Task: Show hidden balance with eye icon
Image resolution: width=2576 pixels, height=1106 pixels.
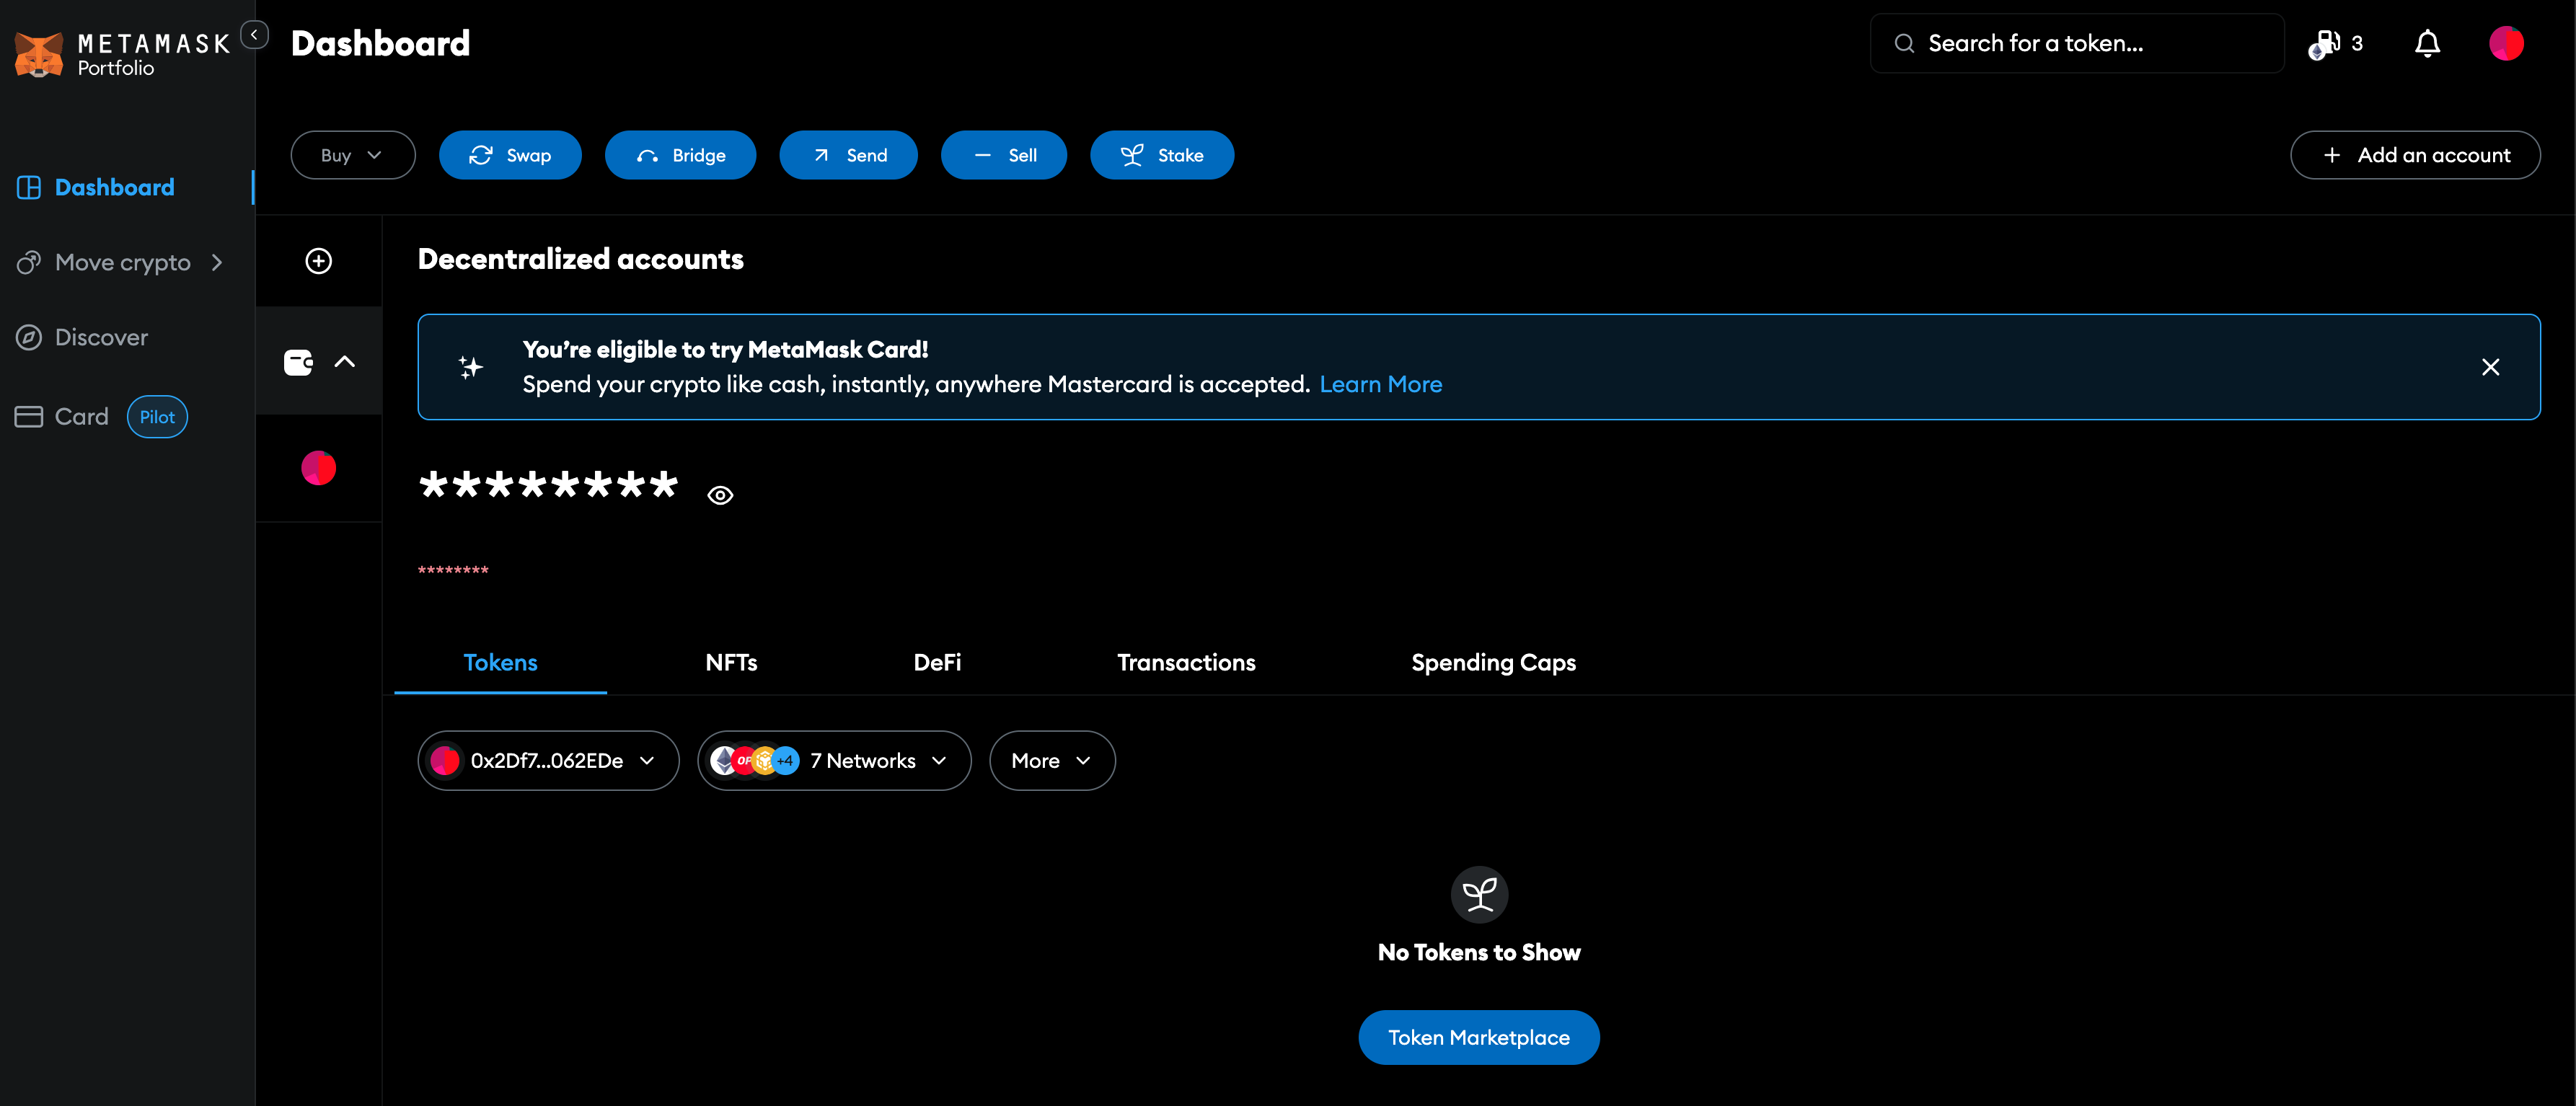Action: point(720,496)
